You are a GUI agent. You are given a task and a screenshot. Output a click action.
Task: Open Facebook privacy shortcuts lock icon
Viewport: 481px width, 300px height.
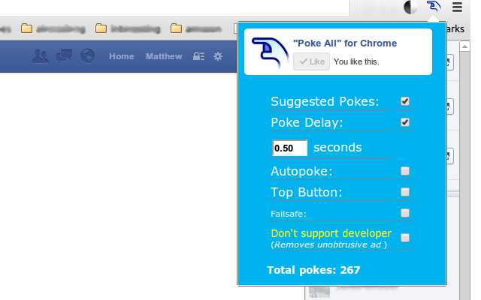pos(198,56)
